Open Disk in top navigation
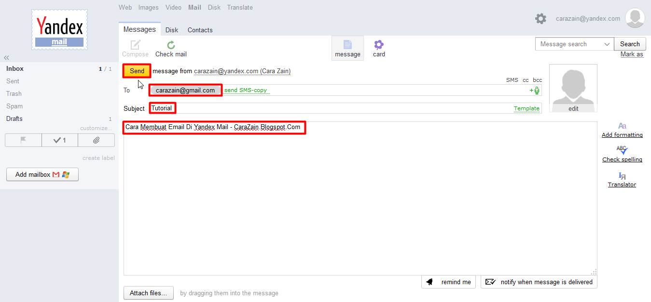This screenshot has width=651, height=302. click(214, 7)
